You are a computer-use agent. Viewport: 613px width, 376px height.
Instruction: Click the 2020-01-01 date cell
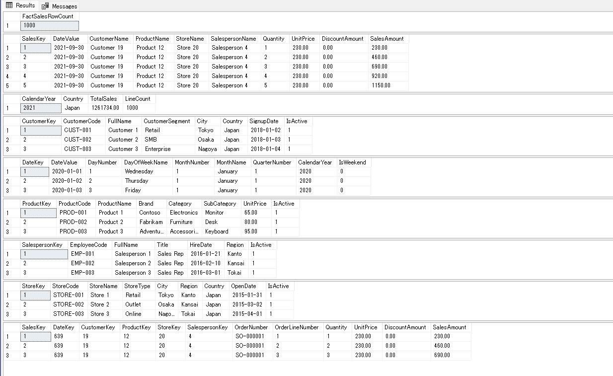[x=68, y=171]
